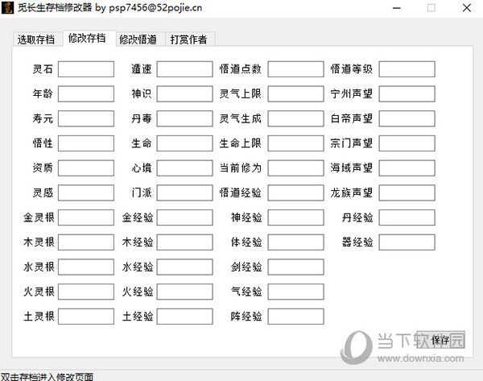Viewport: 483px width, 381px height.
Task: Focus the 剑经验 input field
Action: [295, 267]
